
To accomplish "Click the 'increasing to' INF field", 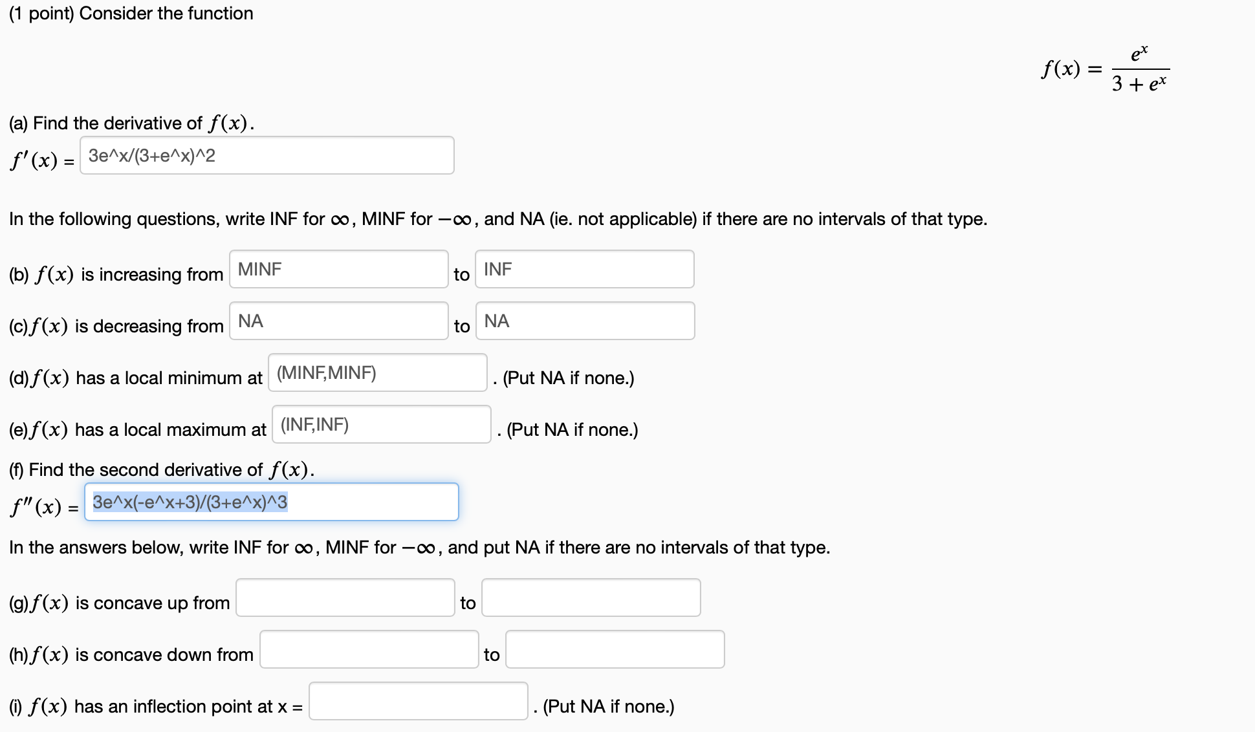I will point(584,269).
